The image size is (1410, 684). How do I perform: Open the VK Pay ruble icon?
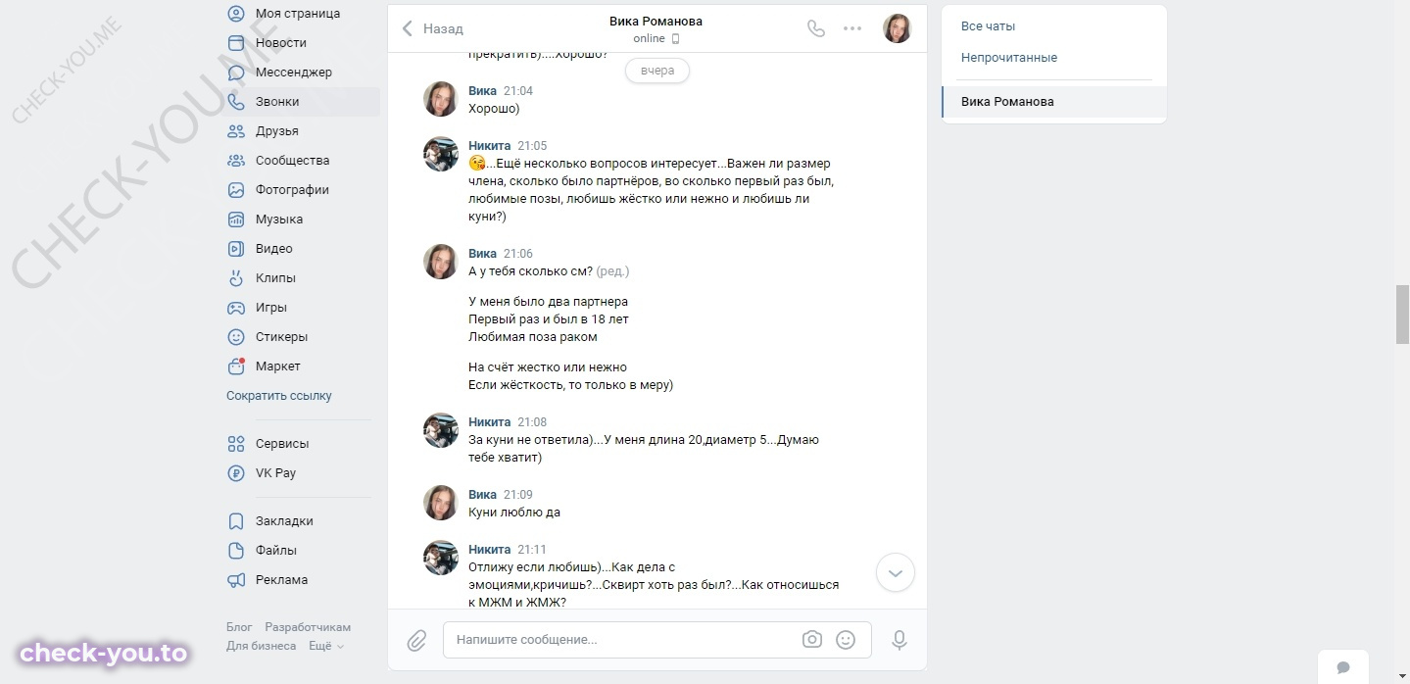pyautogui.click(x=236, y=473)
